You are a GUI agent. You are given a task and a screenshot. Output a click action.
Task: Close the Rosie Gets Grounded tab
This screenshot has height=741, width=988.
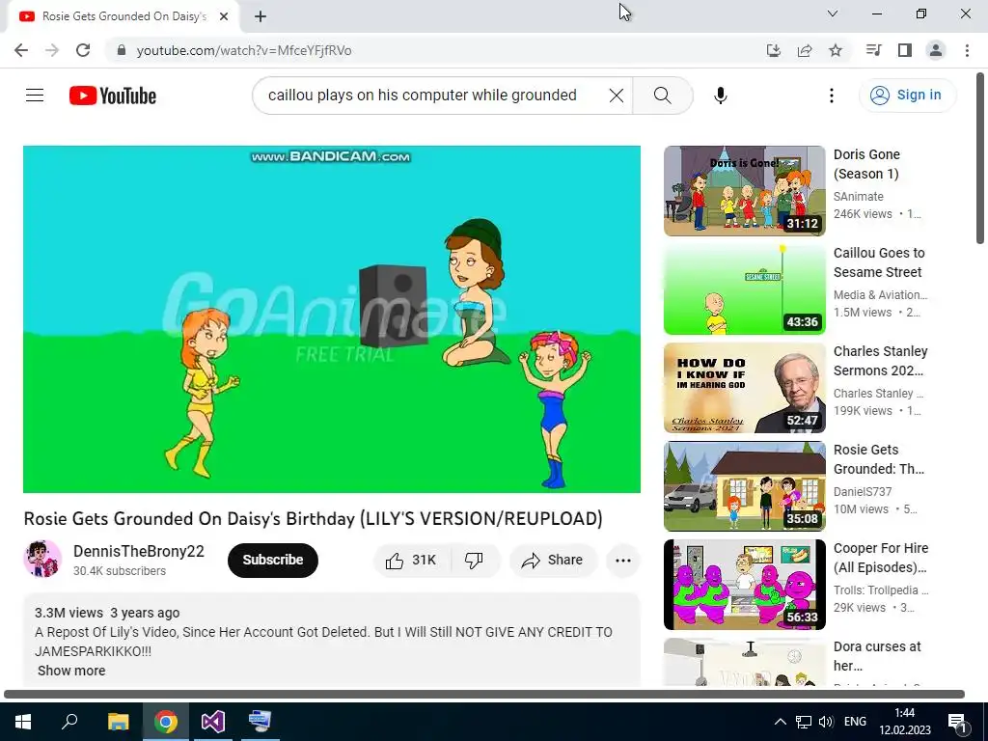coord(223,16)
